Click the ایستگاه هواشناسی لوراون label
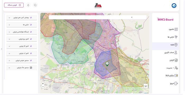Viewport: 185px width, 95px height. point(21,32)
